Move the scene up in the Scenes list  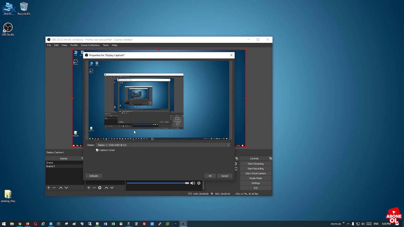tap(61, 188)
